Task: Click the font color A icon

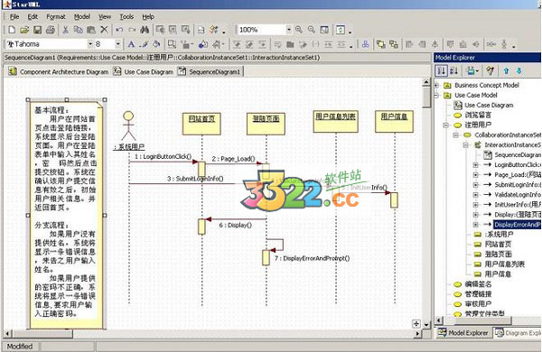Action: click(131, 44)
